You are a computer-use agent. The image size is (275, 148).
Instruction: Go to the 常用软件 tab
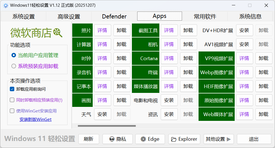(x=205, y=17)
